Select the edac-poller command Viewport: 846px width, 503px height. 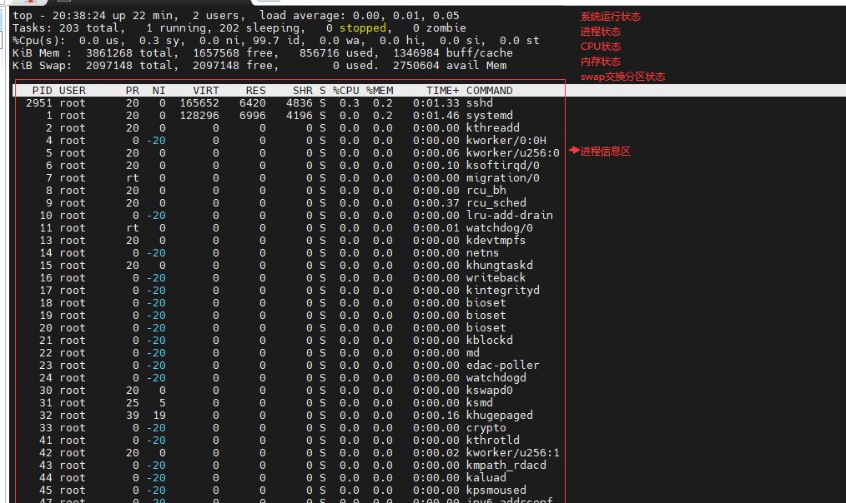pos(503,365)
